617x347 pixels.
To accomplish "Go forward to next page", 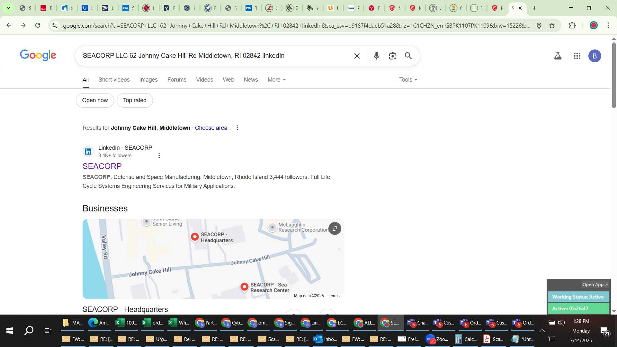I will pos(23,25).
